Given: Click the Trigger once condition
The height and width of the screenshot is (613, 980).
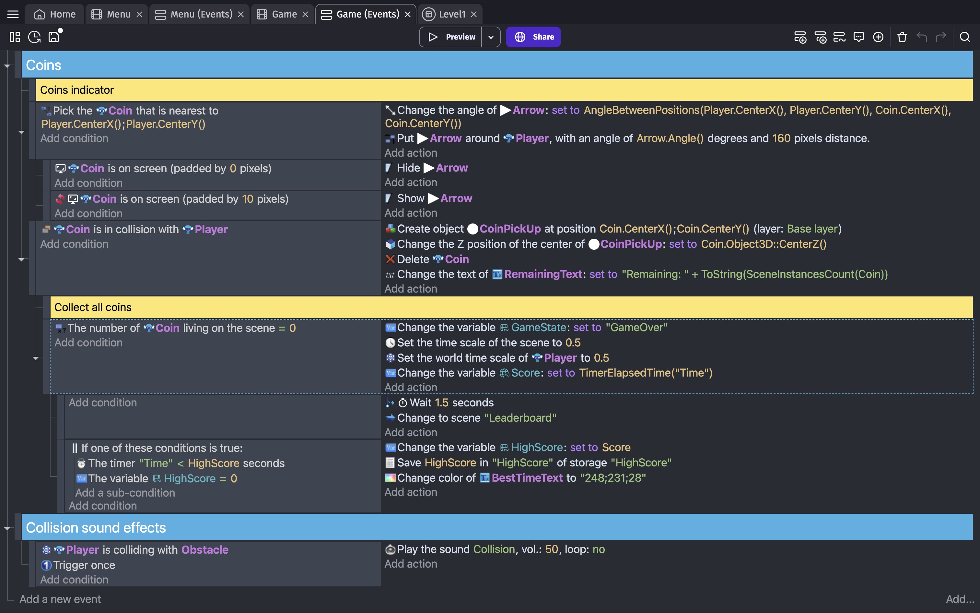Looking at the screenshot, I should click(x=84, y=565).
